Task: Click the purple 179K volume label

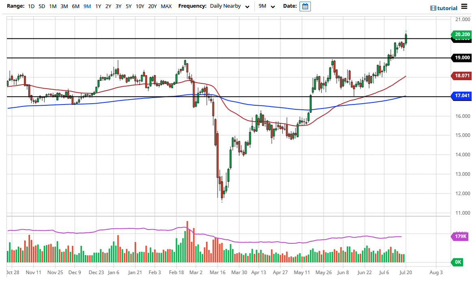Action: (x=461, y=237)
